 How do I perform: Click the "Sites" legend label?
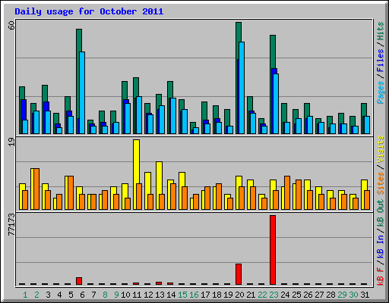(380, 183)
